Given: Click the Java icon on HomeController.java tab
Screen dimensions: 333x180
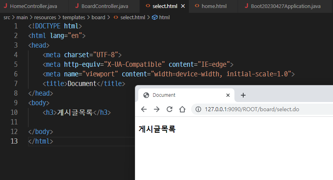Looking at the screenshot, I should click(x=6, y=6).
